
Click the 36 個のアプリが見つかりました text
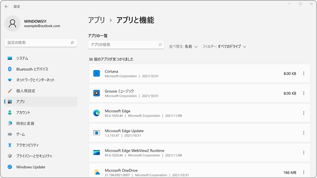(111, 59)
